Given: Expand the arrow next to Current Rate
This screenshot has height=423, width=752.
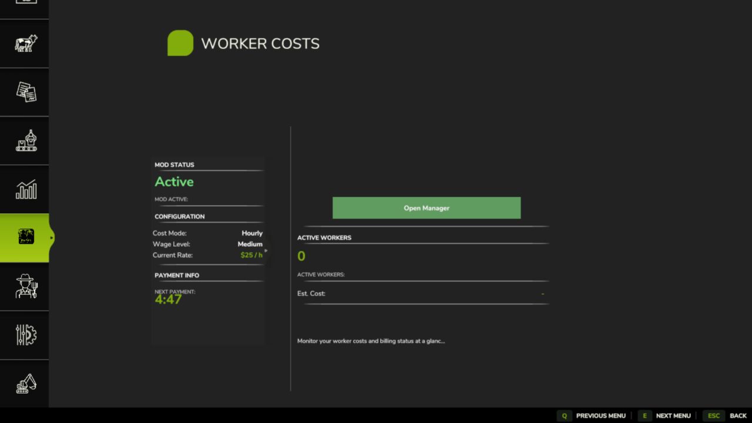Looking at the screenshot, I should point(266,251).
